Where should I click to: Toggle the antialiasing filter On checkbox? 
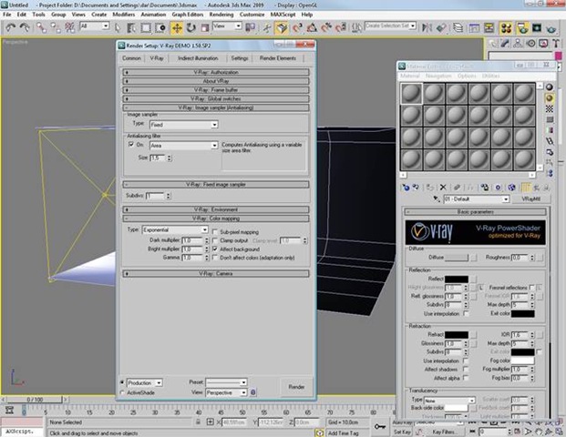pyautogui.click(x=129, y=145)
